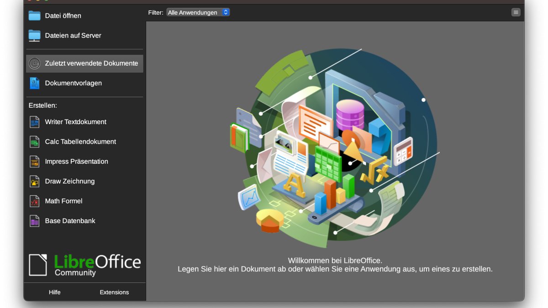The width and height of the screenshot is (548, 308).
Task: Create a Math Formel
Action: (84, 201)
